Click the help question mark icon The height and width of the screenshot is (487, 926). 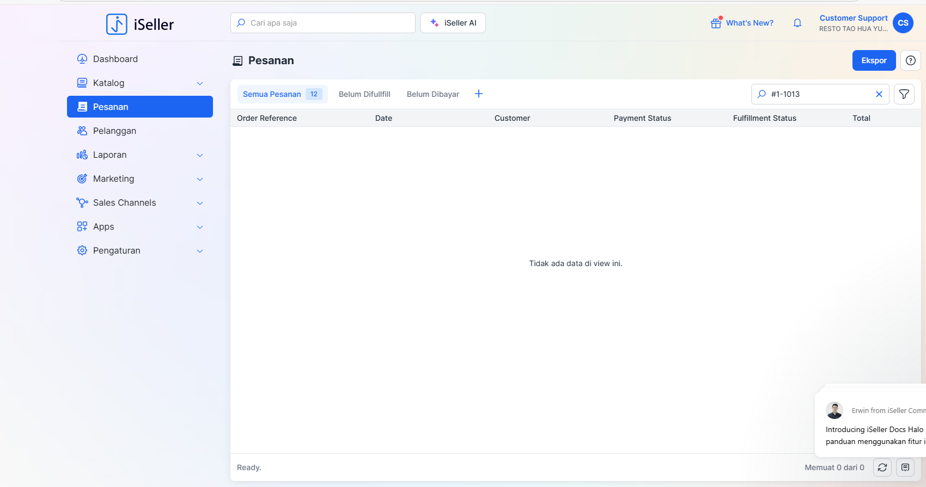pyautogui.click(x=910, y=60)
